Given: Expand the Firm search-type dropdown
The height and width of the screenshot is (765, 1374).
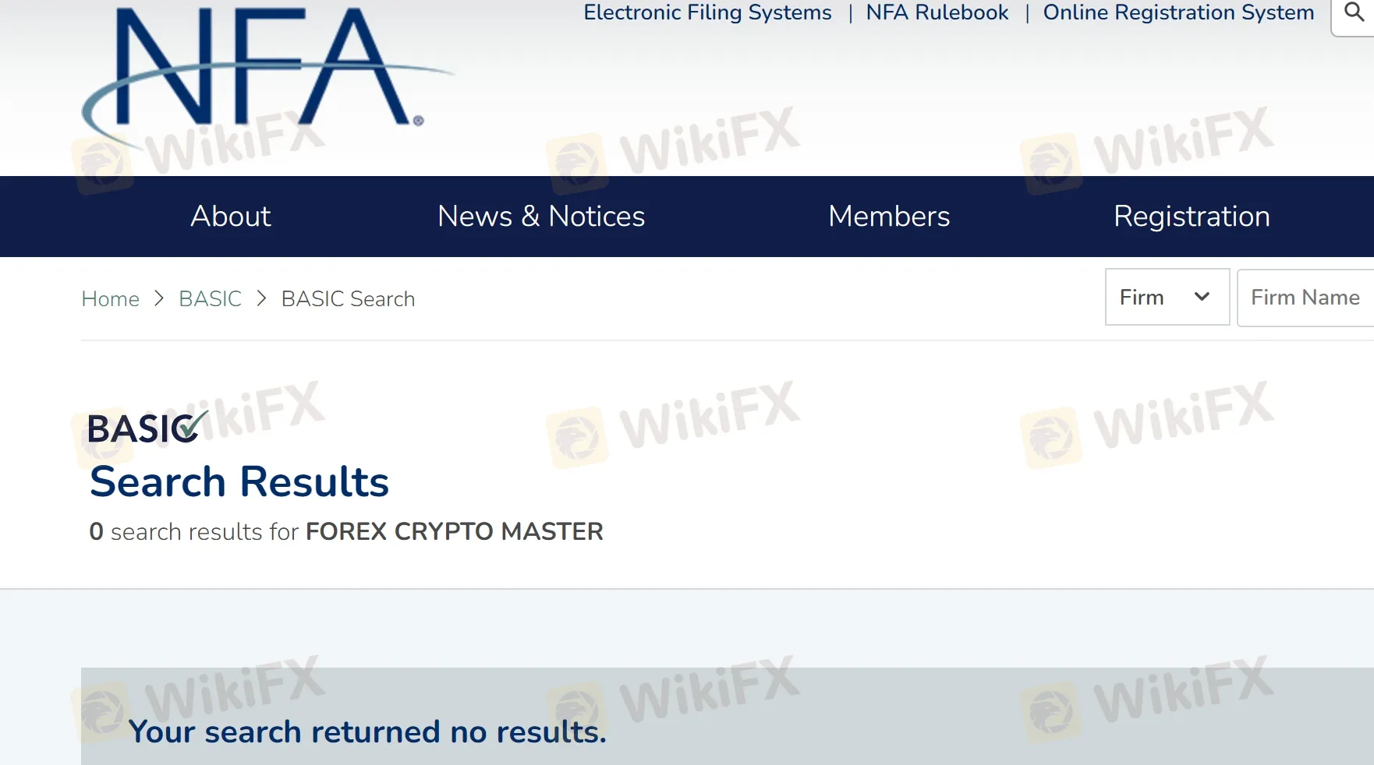Looking at the screenshot, I should (1167, 297).
